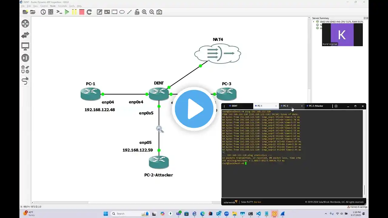Switch to the DENT terminal tab
The height and width of the screenshot is (218, 388).
pyautogui.click(x=234, y=106)
